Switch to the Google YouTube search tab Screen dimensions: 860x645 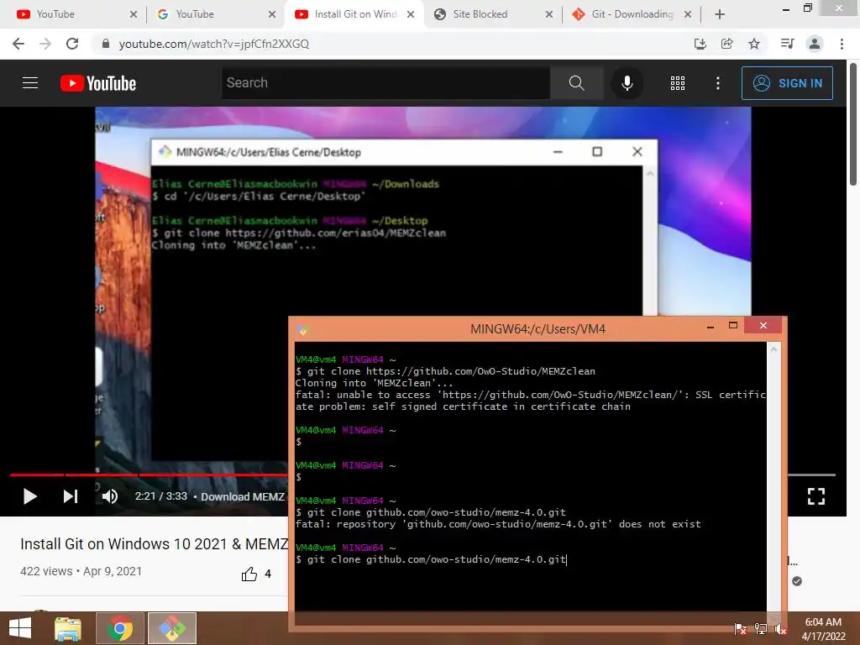tap(214, 14)
